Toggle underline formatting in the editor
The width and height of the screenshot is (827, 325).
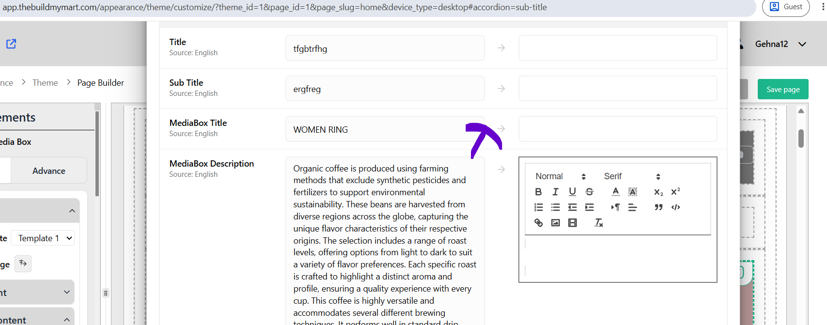pos(572,192)
